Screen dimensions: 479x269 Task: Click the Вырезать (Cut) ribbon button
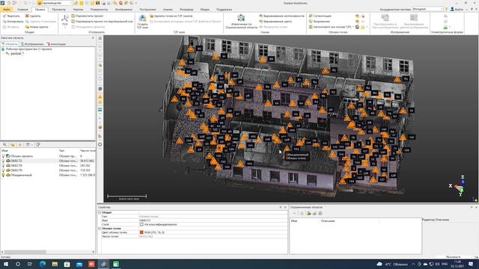(x=12, y=16)
